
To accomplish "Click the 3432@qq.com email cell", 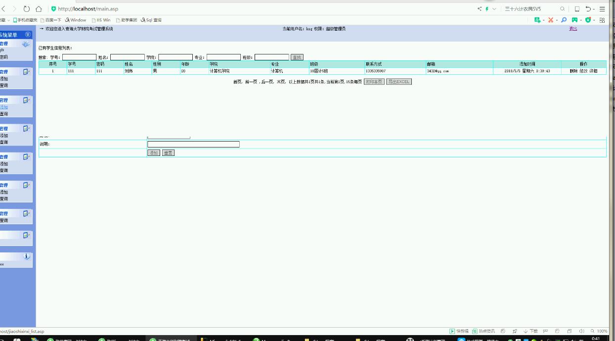I will tap(459, 71).
